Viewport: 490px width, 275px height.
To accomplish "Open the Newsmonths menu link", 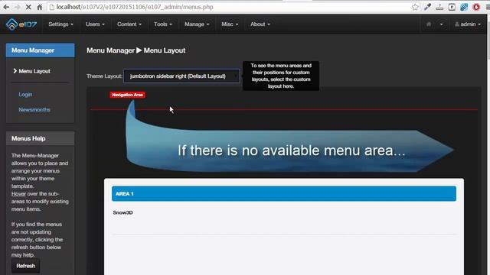I will [34, 109].
